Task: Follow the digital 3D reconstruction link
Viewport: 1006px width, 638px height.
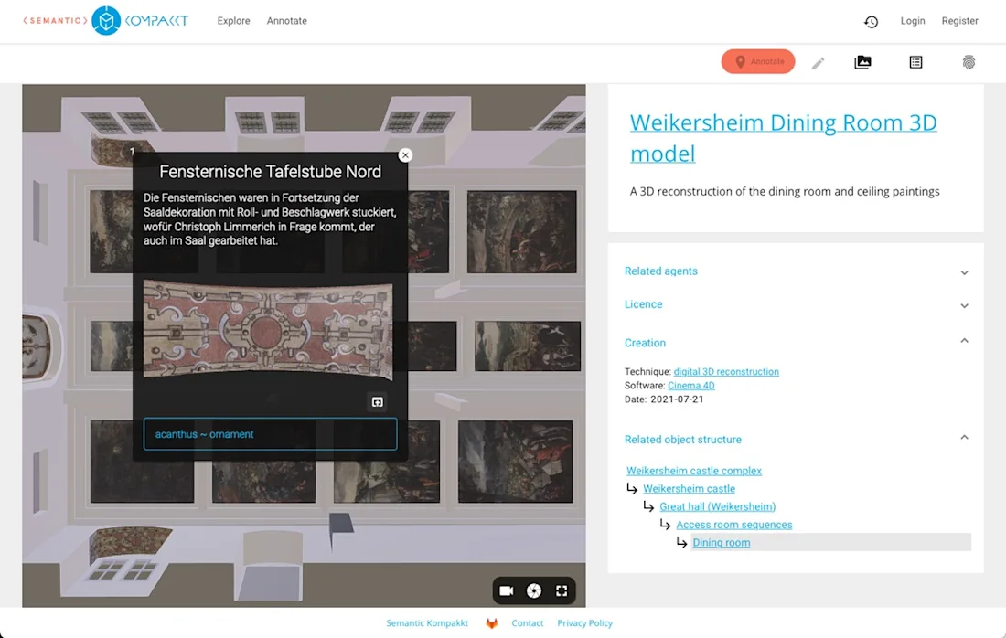Action: 726,372
